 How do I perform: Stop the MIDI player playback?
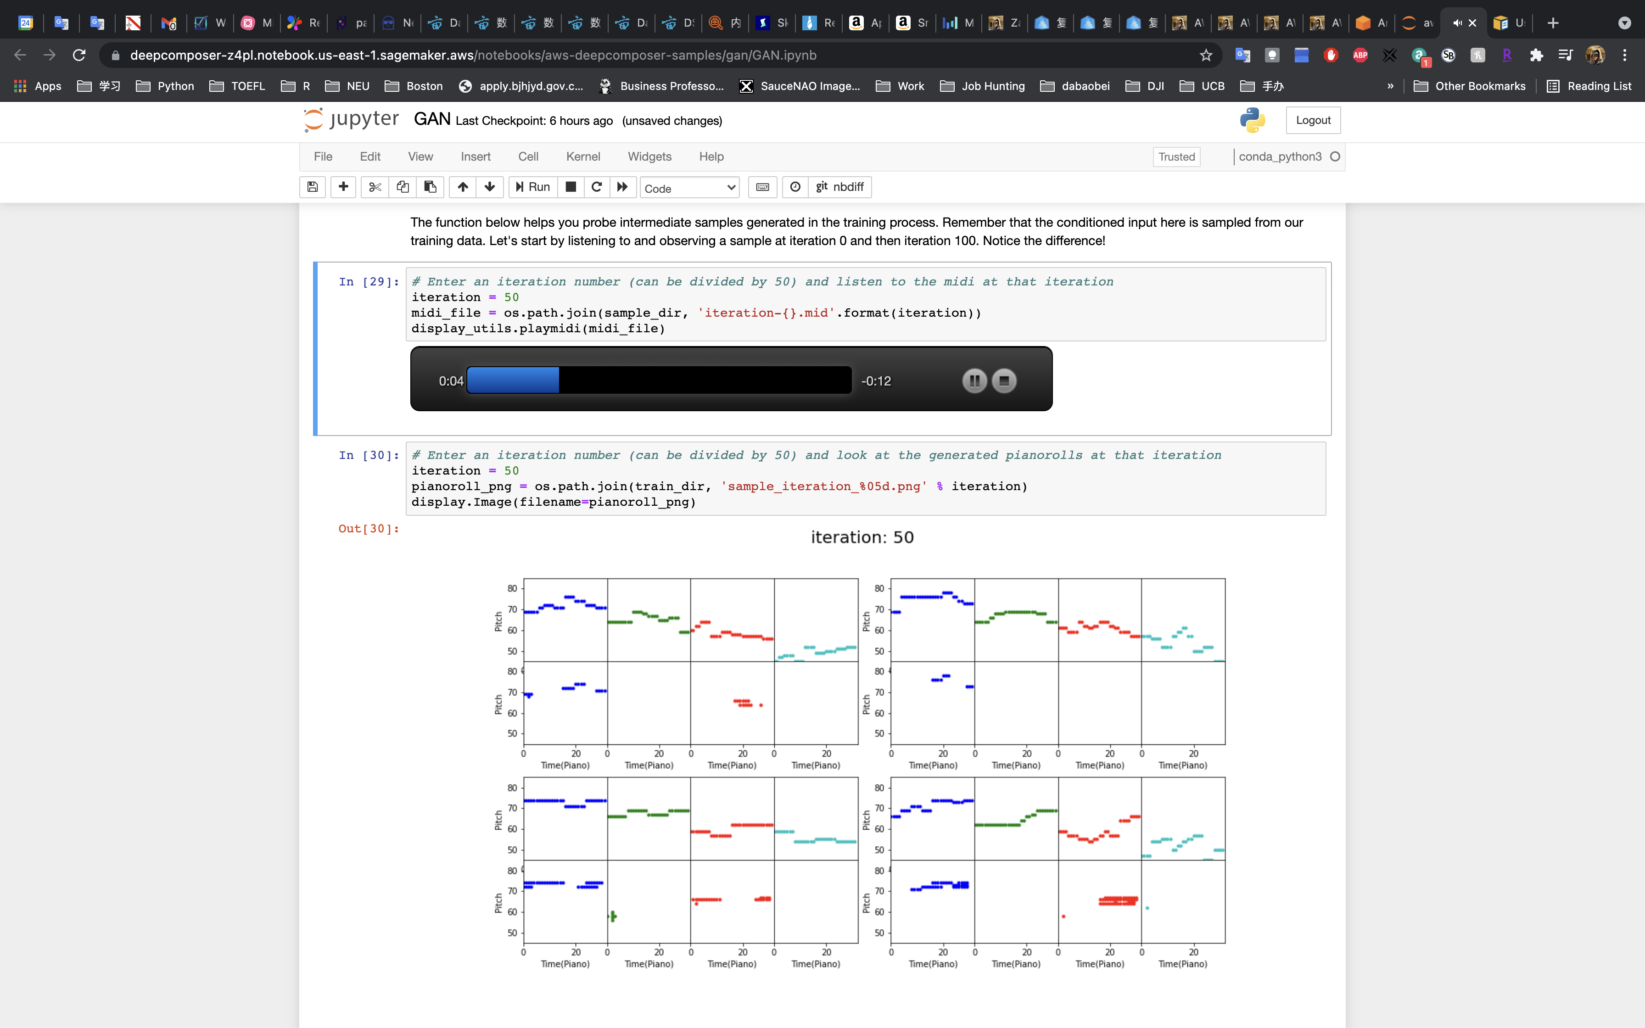(1004, 381)
